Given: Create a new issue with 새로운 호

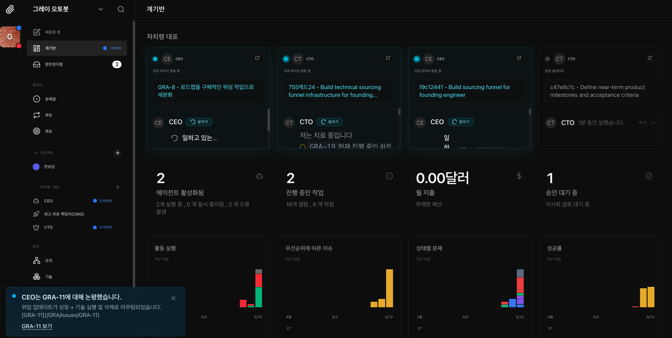Looking at the screenshot, I should 77,32.
